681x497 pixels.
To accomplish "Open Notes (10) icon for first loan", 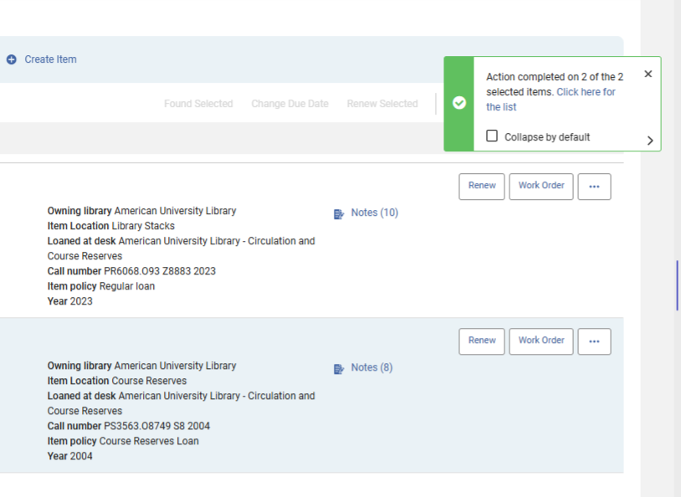I will point(339,214).
